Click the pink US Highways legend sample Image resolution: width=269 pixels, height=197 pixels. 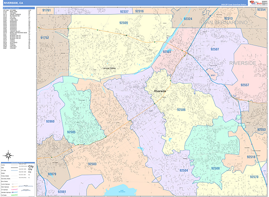(x=14, y=189)
